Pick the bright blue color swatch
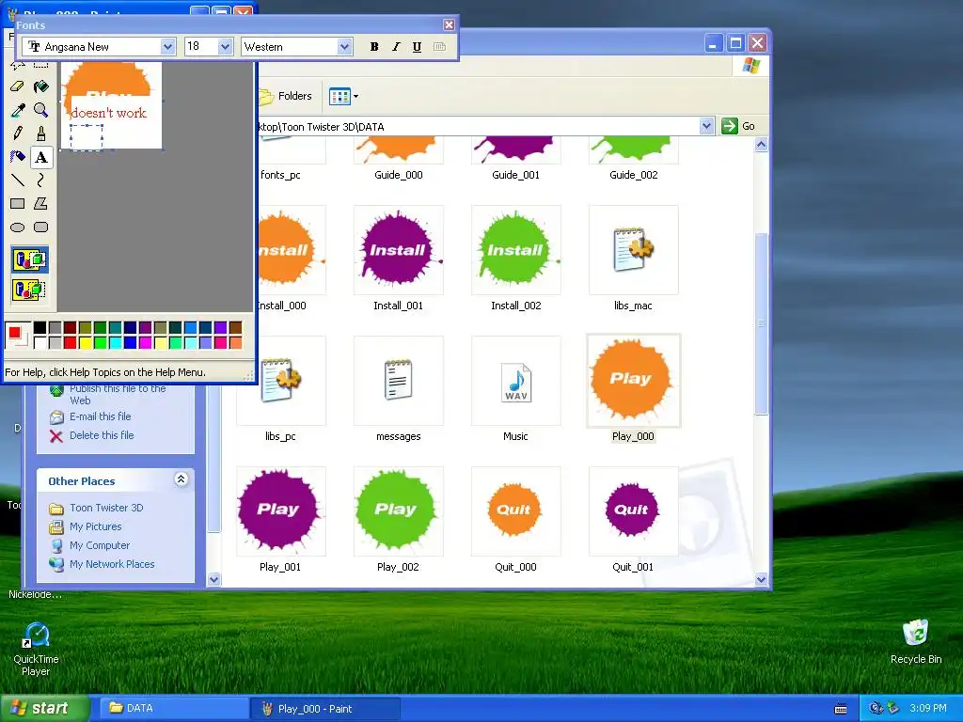The height and width of the screenshot is (722, 963). click(x=130, y=342)
